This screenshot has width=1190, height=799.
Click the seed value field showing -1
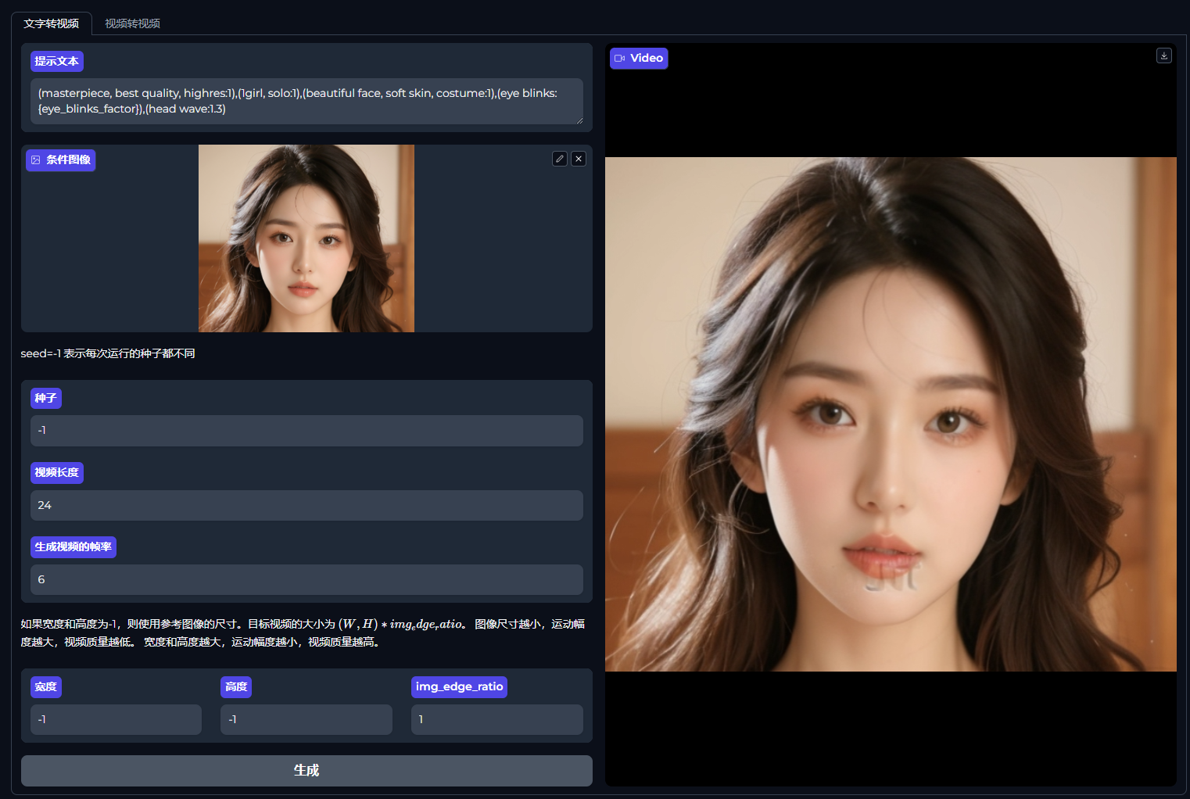coord(306,430)
